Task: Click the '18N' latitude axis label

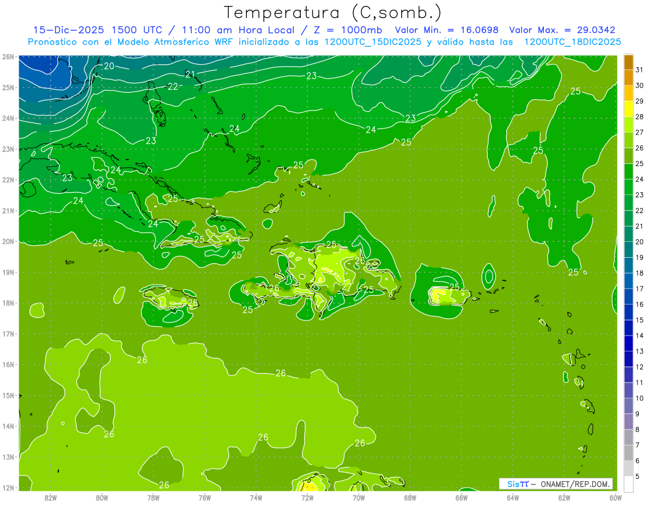Action: [8, 303]
